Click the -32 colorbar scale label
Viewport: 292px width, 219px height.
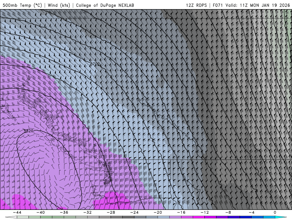[88, 212]
